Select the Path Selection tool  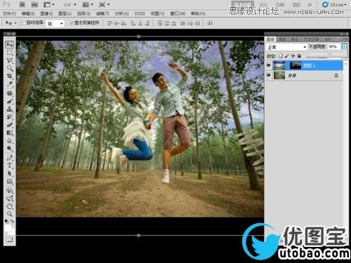pyautogui.click(x=10, y=173)
